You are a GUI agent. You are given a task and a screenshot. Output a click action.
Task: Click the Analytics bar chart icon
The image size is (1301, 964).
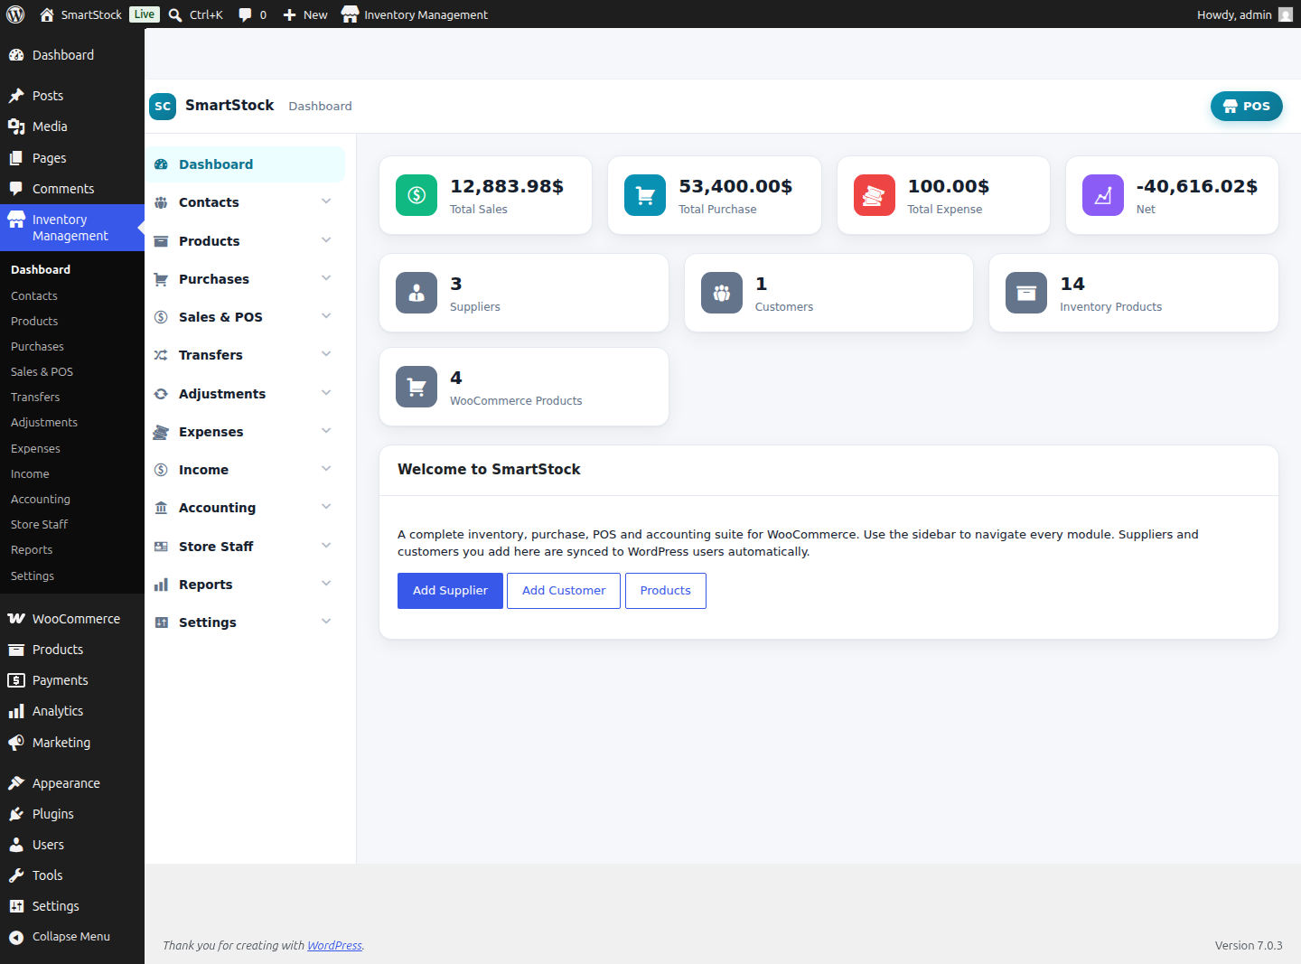coord(16,711)
